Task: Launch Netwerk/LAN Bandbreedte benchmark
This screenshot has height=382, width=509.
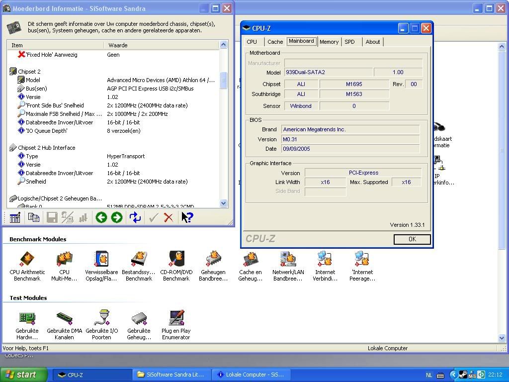Action: tap(288, 266)
